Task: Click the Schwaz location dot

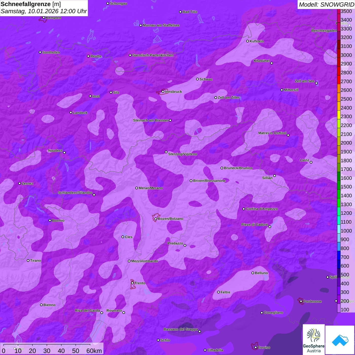Action: (x=197, y=79)
